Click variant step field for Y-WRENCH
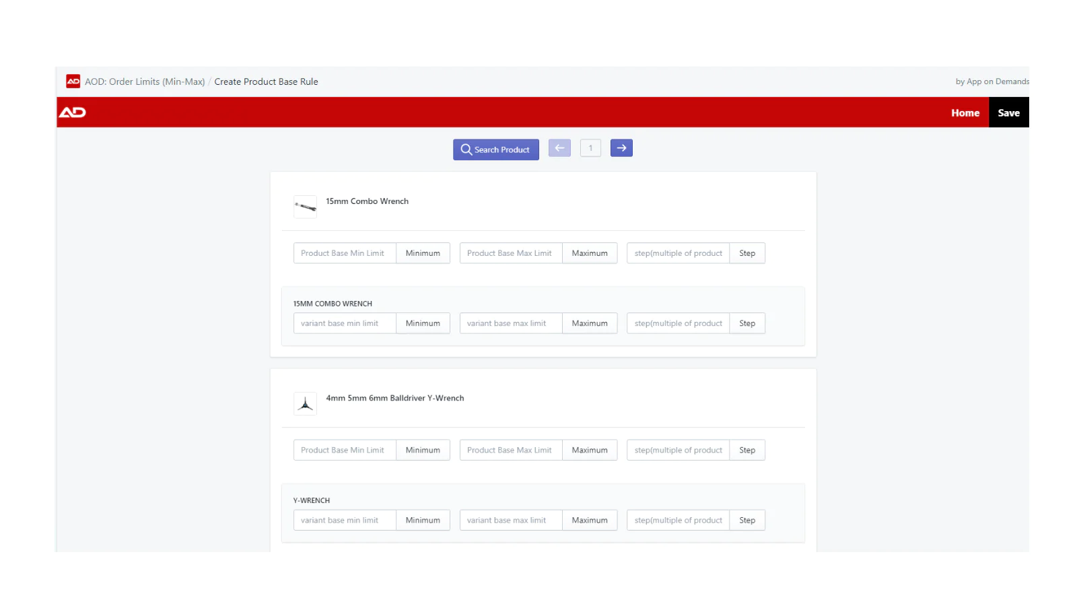The height and width of the screenshot is (606, 1077). pyautogui.click(x=678, y=520)
